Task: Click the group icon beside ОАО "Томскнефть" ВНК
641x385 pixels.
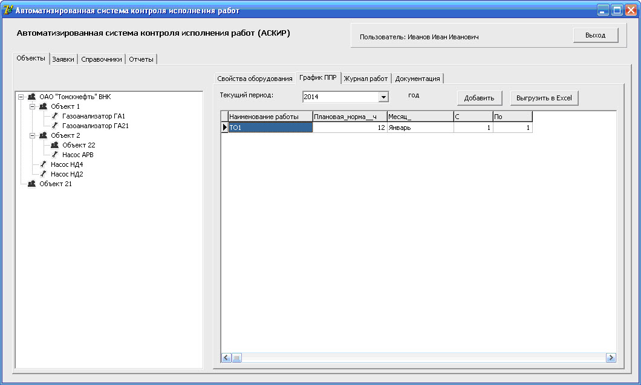Action: [x=31, y=97]
